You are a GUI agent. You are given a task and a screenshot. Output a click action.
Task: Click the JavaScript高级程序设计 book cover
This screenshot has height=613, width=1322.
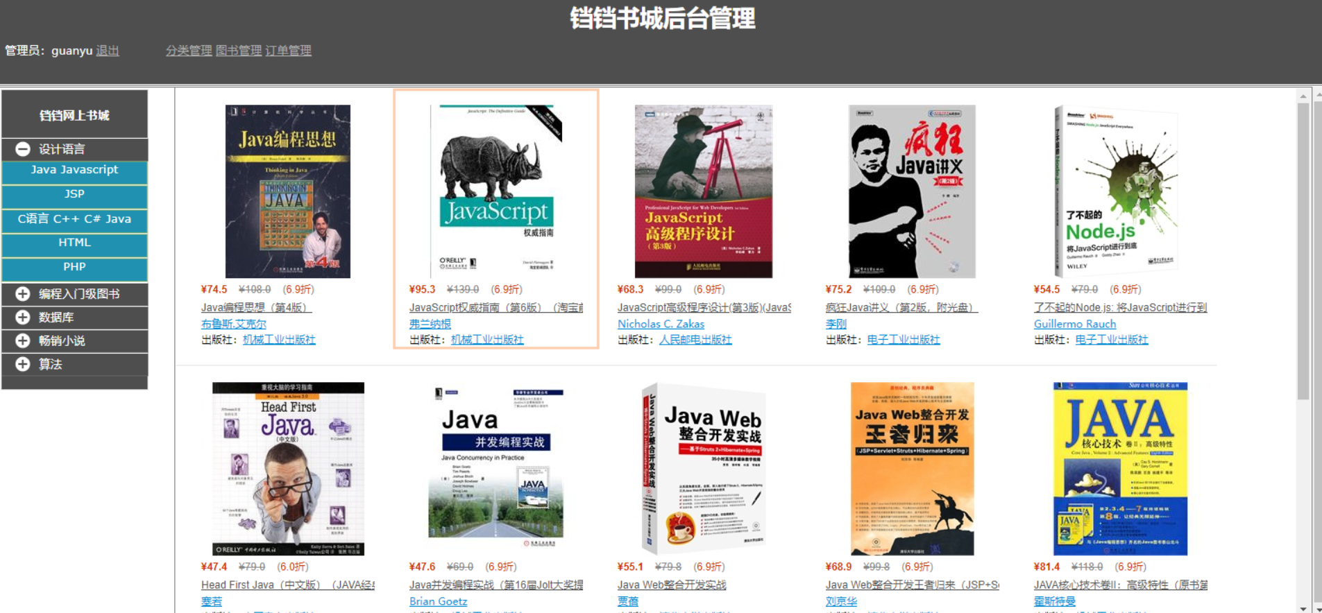pyautogui.click(x=704, y=191)
